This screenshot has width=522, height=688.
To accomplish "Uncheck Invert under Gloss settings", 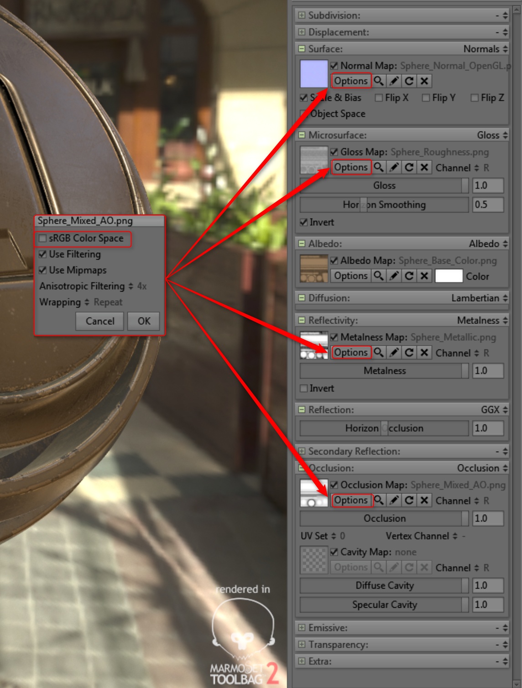I will [304, 223].
